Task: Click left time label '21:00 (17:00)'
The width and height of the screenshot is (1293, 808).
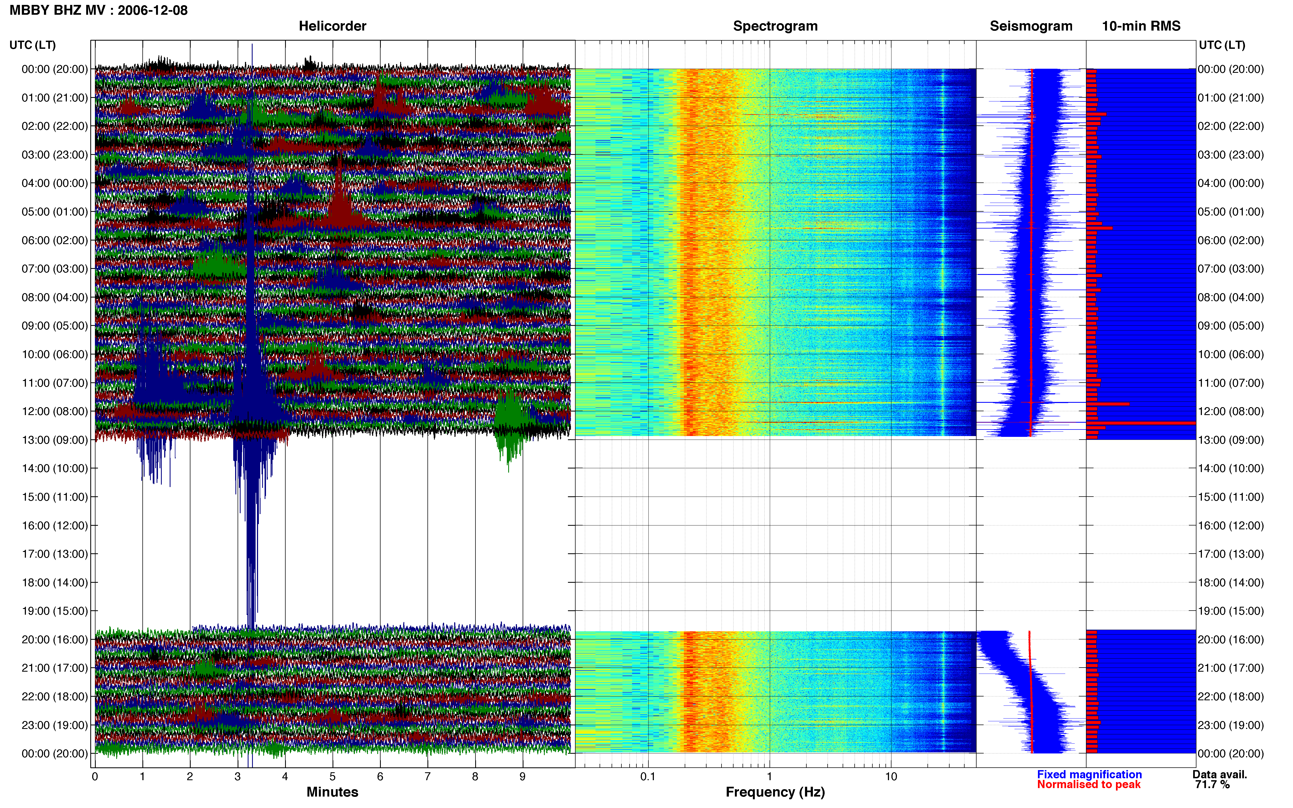Action: click(x=55, y=668)
